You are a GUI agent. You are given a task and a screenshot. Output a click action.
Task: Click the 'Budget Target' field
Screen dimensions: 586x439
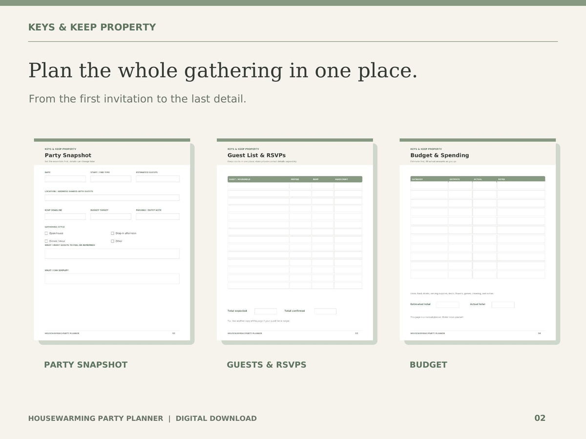pos(111,217)
